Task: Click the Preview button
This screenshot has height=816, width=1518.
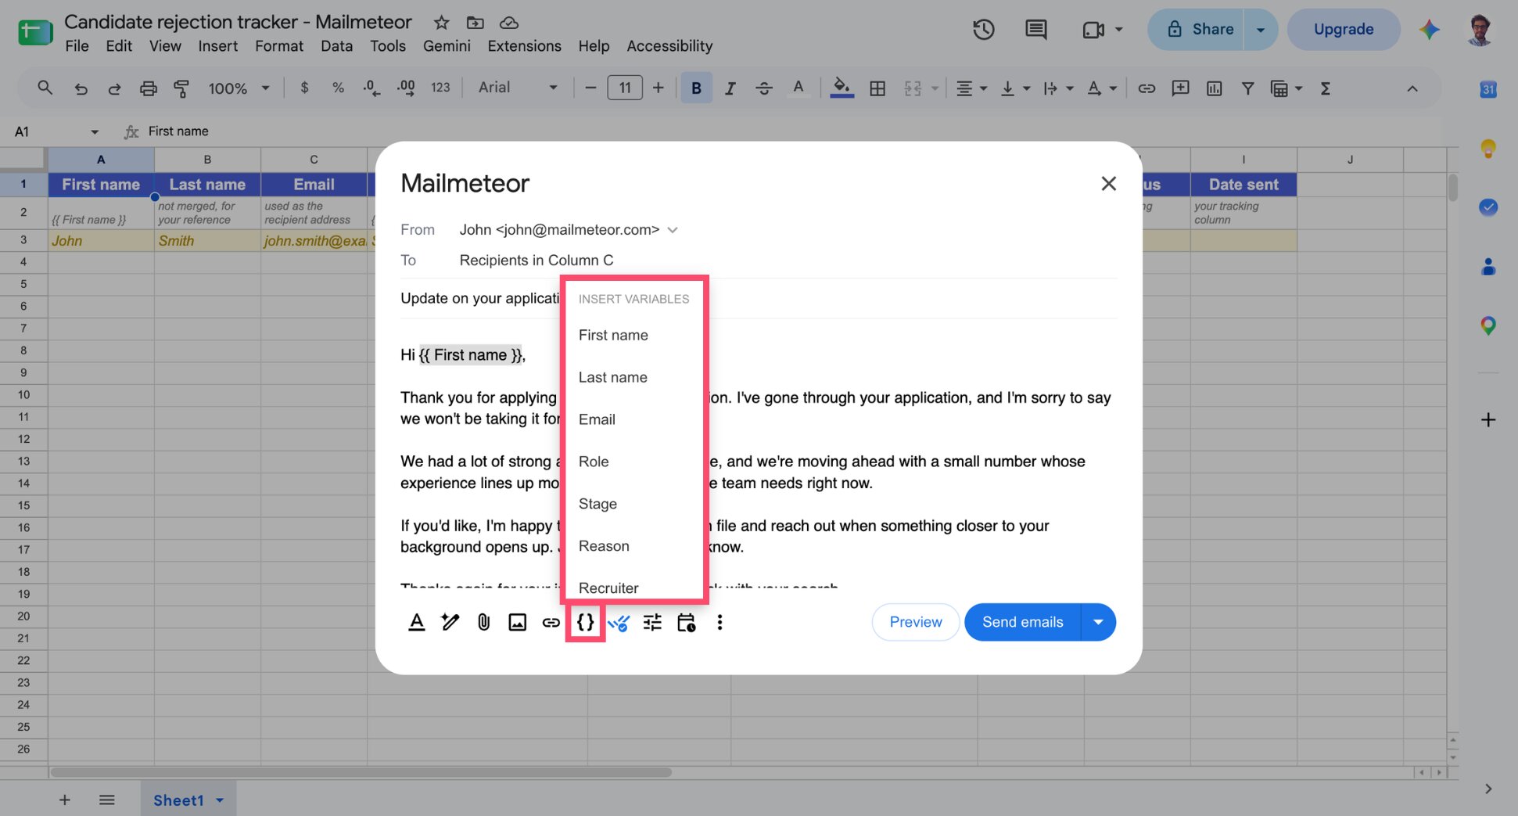Action: (x=916, y=622)
